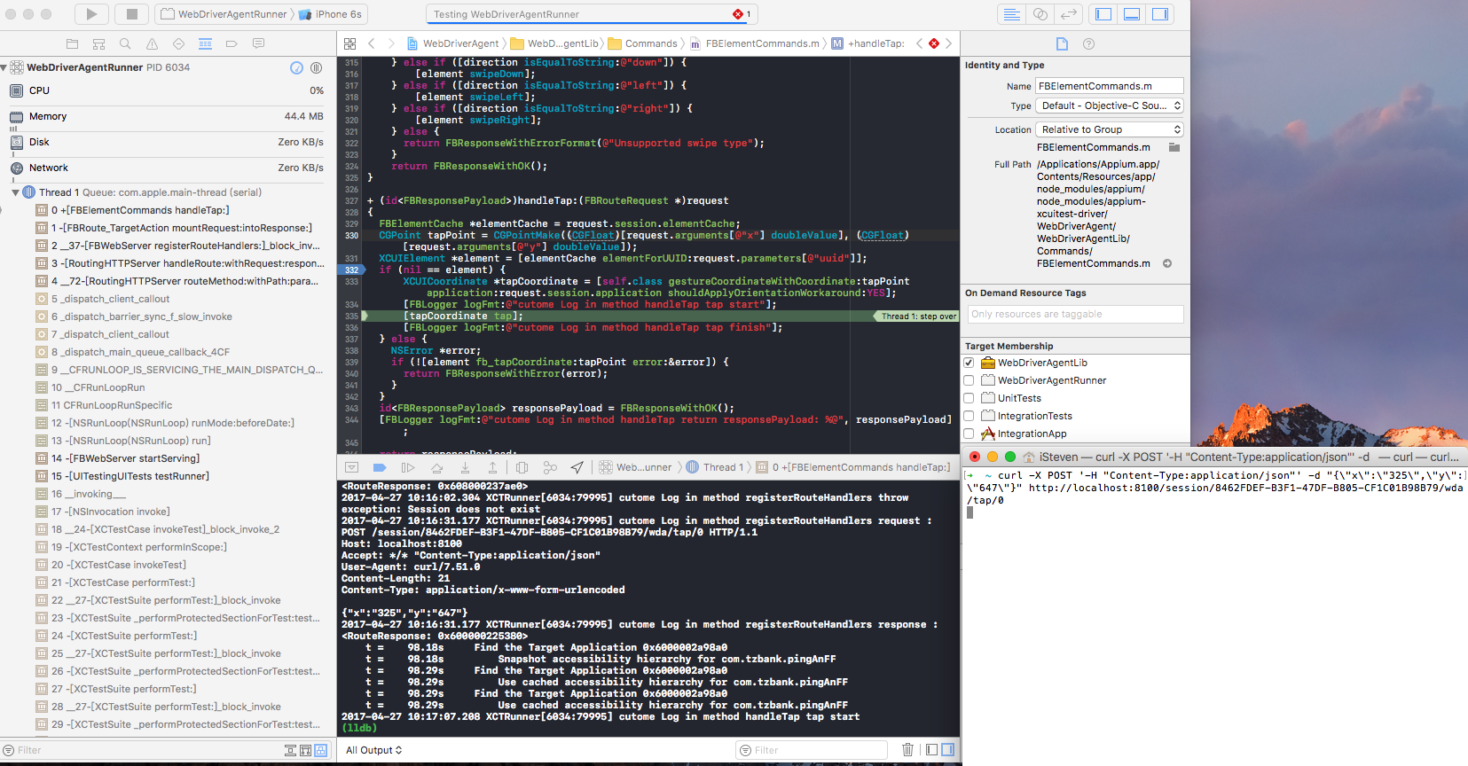
Task: Open the Breakpoint navigator icon
Action: click(x=232, y=43)
